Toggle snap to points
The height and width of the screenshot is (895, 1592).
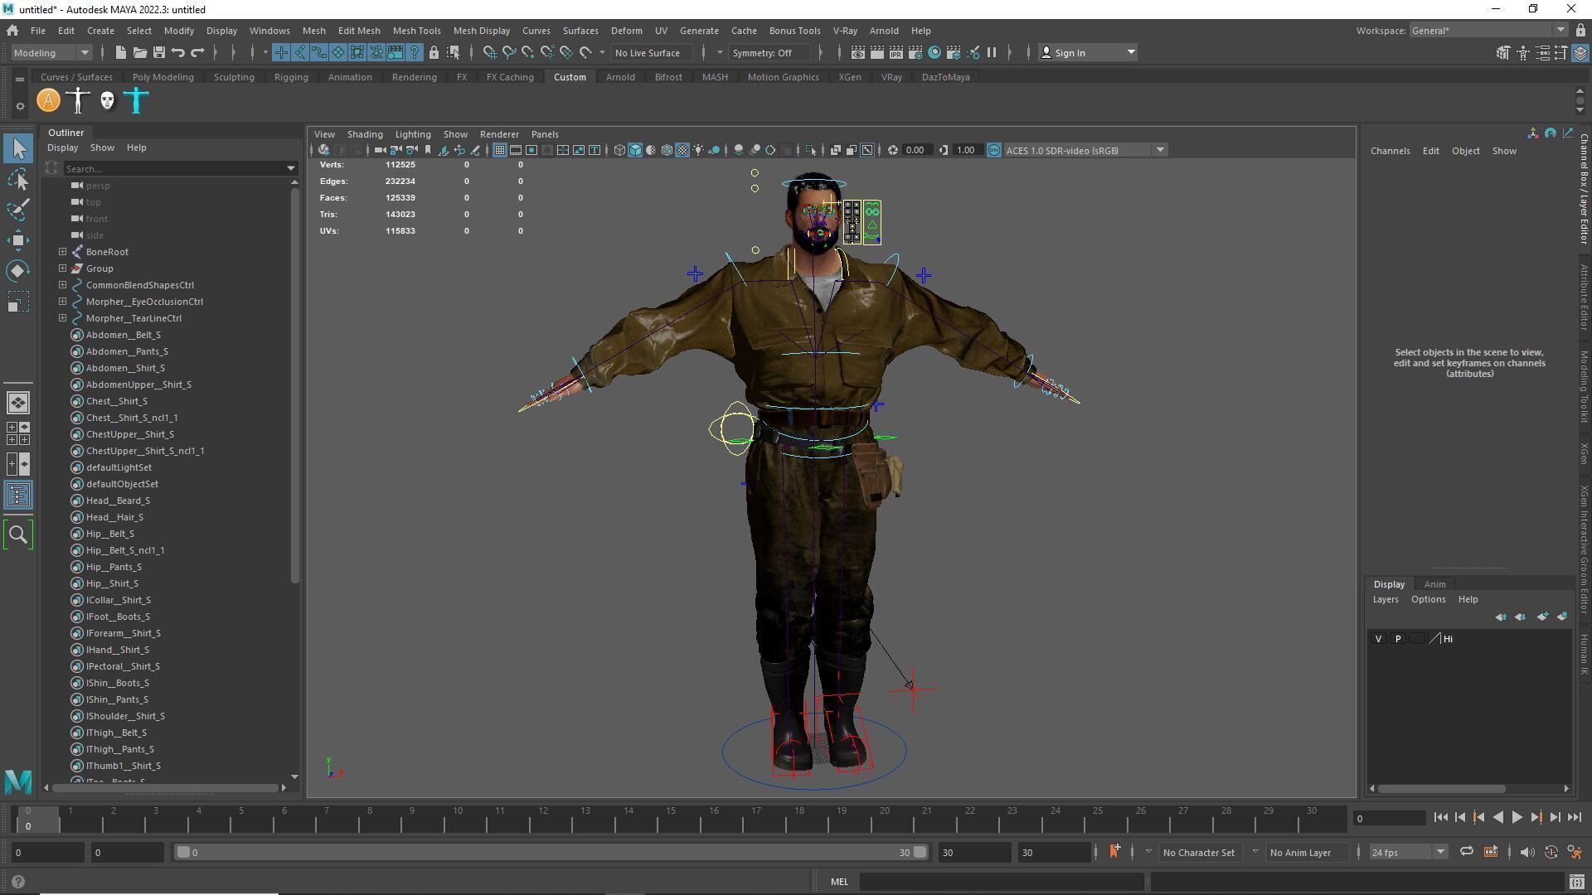click(528, 53)
